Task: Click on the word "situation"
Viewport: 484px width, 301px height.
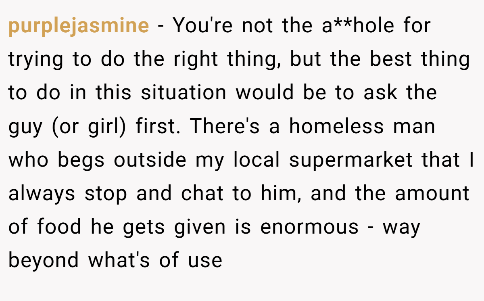Action: 184,93
